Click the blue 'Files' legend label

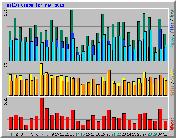(172, 28)
